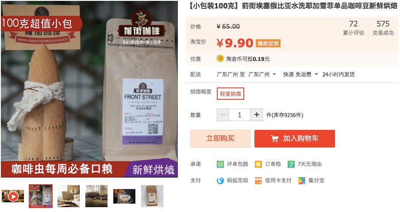Click the 信用卡支付 credit card icon
The image size is (400, 212).
pyautogui.click(x=258, y=181)
